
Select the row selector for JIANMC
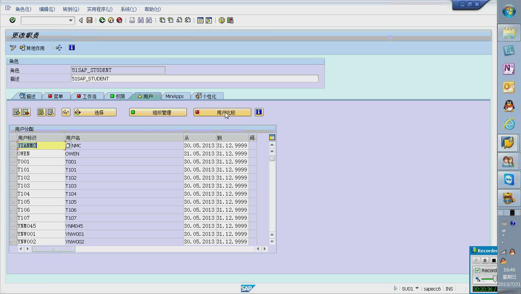(x=13, y=145)
